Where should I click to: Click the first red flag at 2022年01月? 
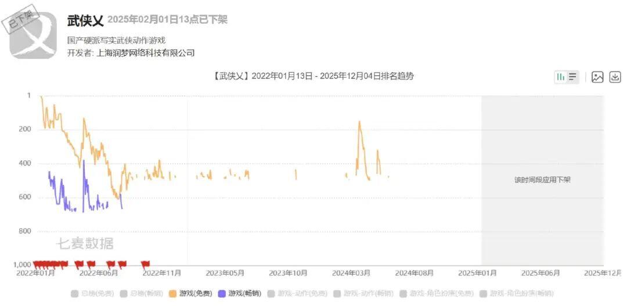(37, 264)
